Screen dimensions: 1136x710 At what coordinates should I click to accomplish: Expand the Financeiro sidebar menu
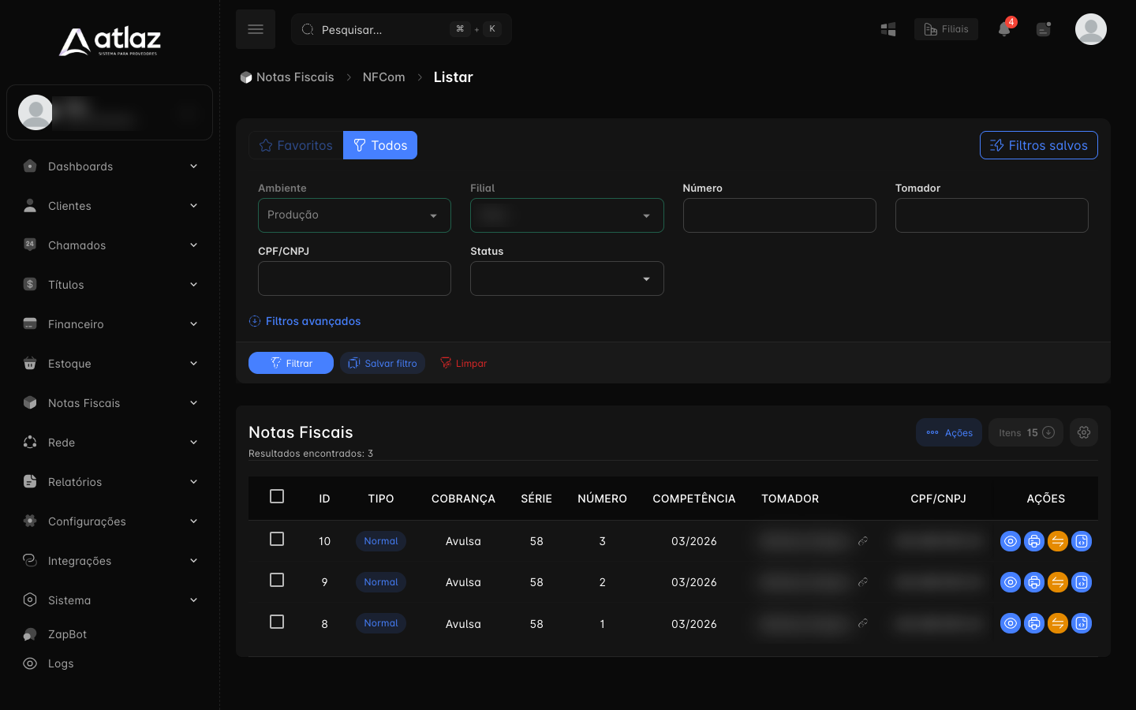pyautogui.click(x=110, y=324)
